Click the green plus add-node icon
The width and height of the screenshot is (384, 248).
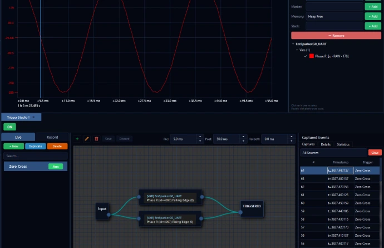coord(77,139)
